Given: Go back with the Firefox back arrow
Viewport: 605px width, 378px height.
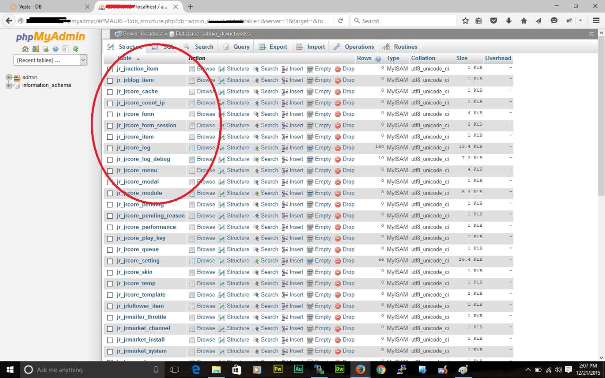Looking at the screenshot, I should (x=9, y=21).
